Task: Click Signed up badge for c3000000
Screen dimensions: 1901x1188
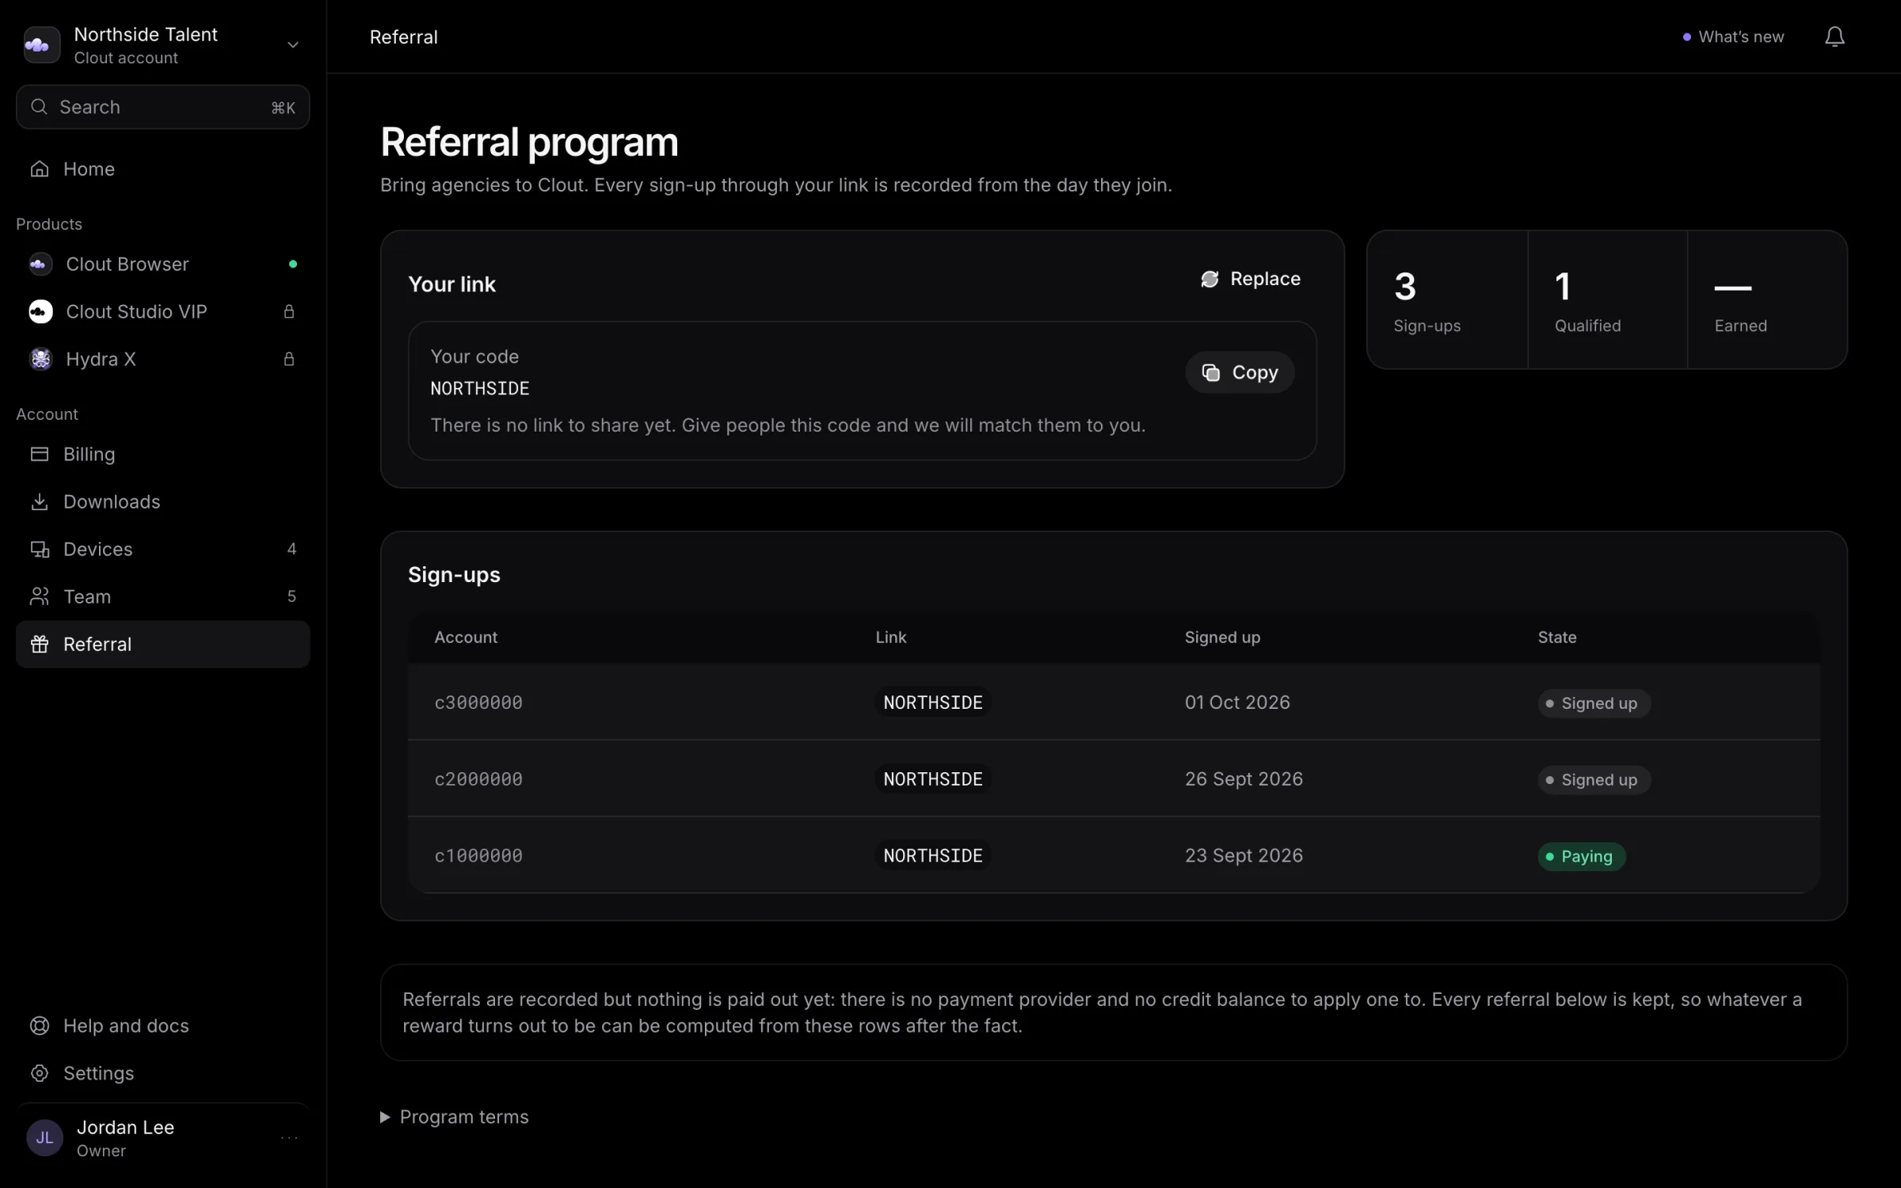Action: [1594, 703]
